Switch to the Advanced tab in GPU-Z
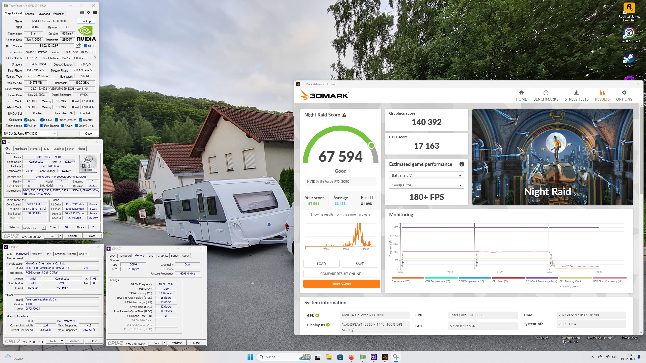646x363 pixels. tap(44, 14)
